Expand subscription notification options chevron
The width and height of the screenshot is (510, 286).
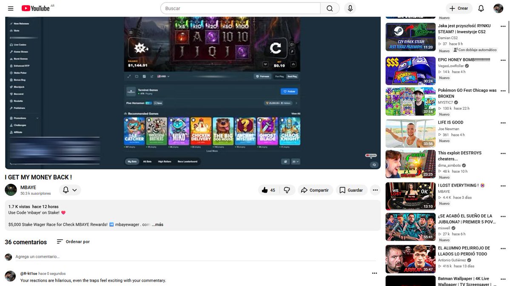pos(74,190)
